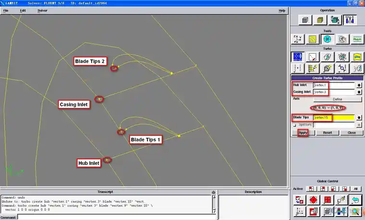Open the Help menu
Screen dimensions: 365x220
tap(282, 11)
